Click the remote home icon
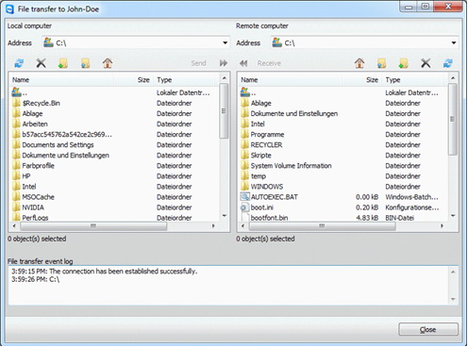The image size is (468, 347). pos(359,63)
